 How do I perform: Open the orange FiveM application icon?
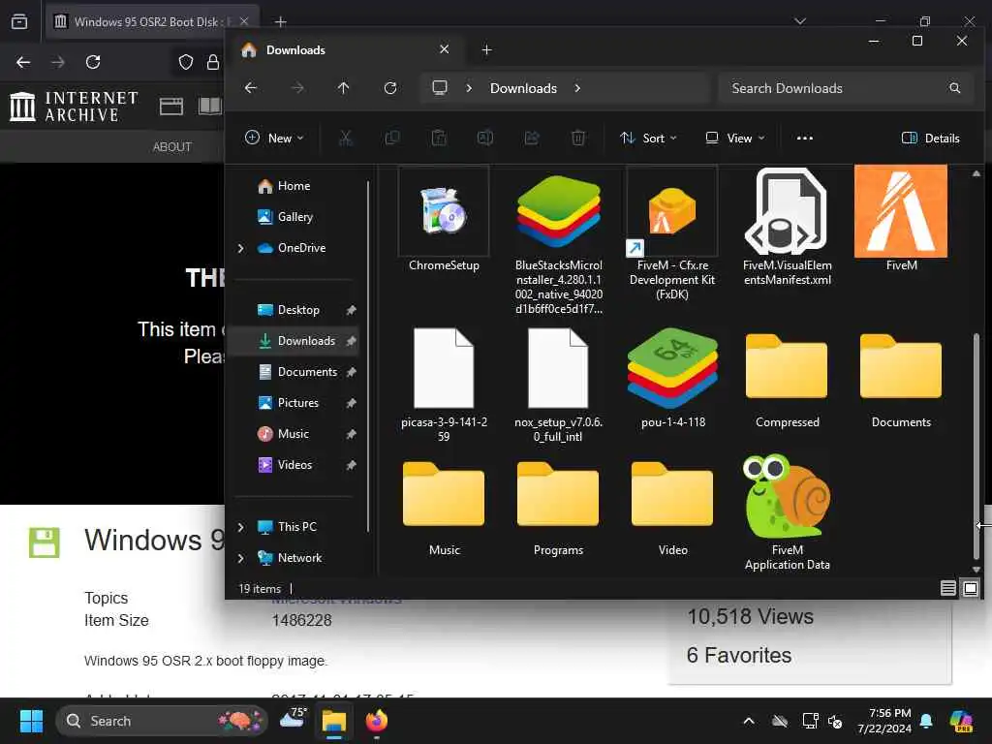(901, 211)
